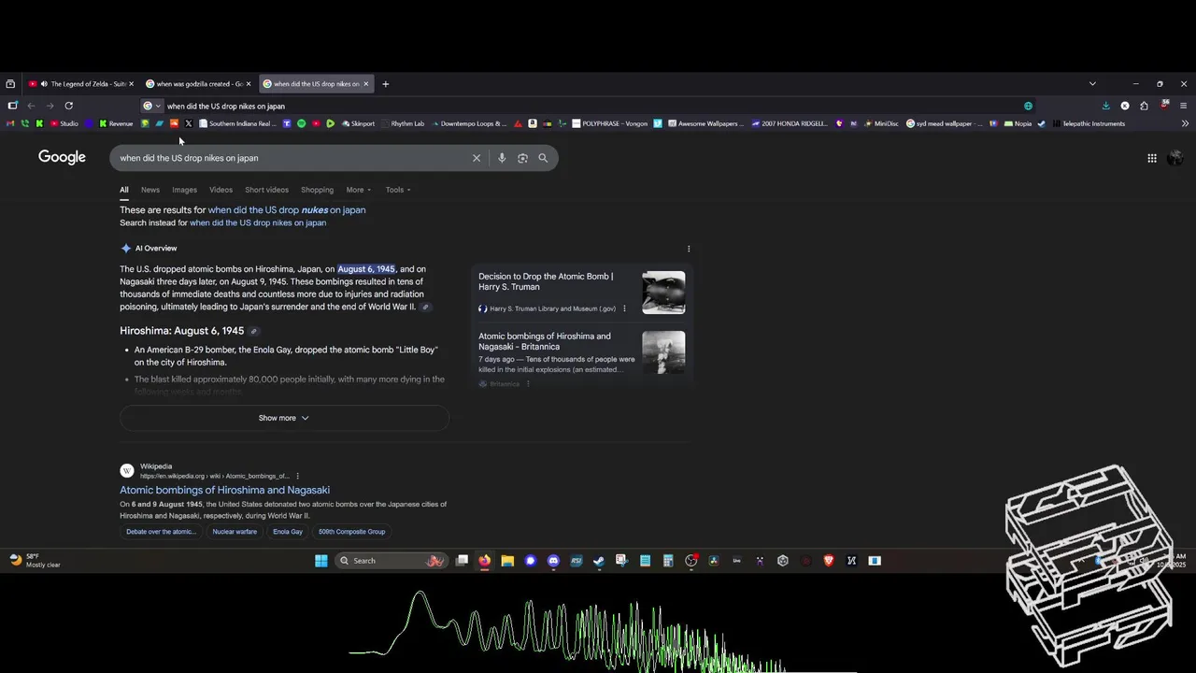This screenshot has height=673, width=1196.
Task: Open the Downtempo Loops bookmark
Action: (468, 123)
